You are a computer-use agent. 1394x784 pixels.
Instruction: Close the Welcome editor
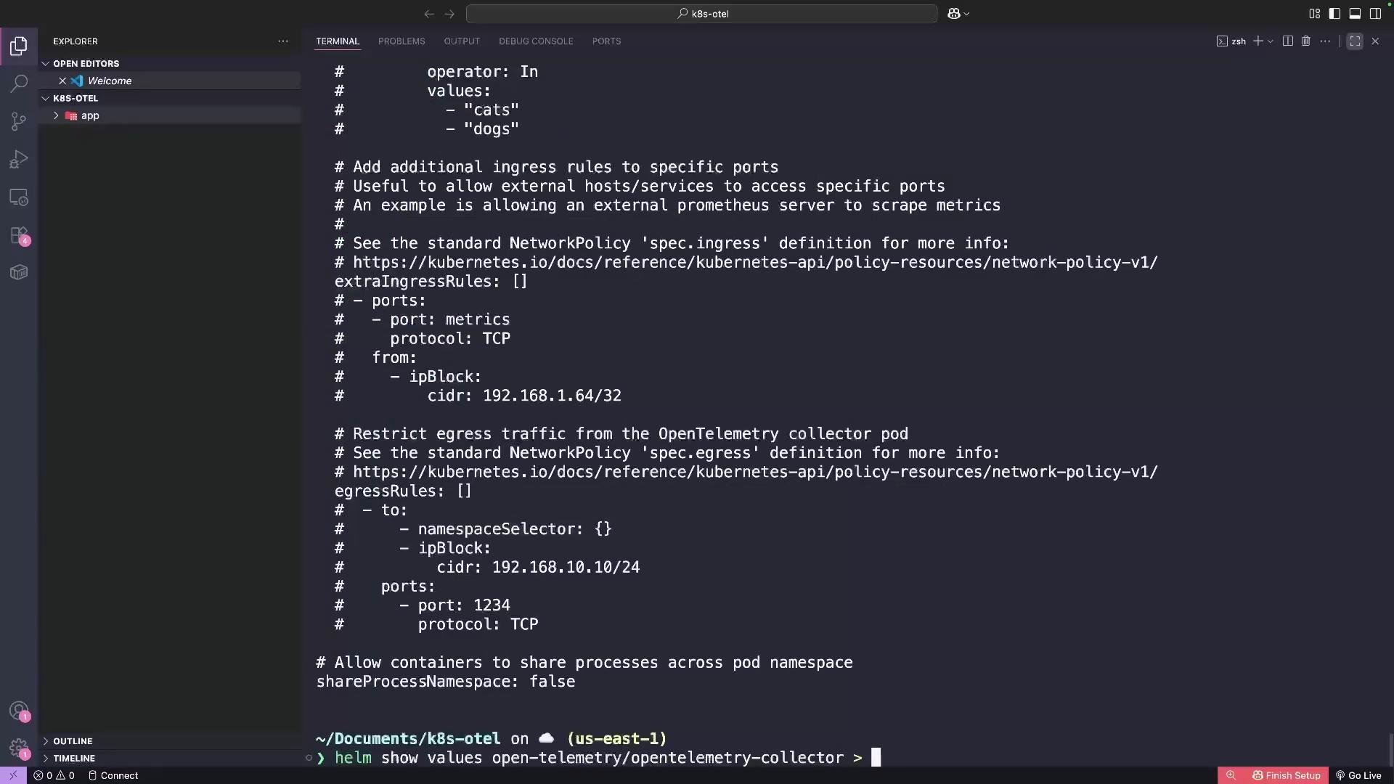click(x=62, y=81)
